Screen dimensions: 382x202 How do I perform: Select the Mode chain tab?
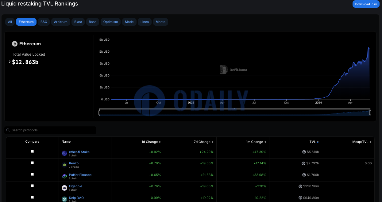click(x=129, y=22)
